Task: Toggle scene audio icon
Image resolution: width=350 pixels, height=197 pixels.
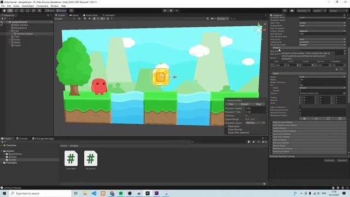Action: (x=90, y=19)
